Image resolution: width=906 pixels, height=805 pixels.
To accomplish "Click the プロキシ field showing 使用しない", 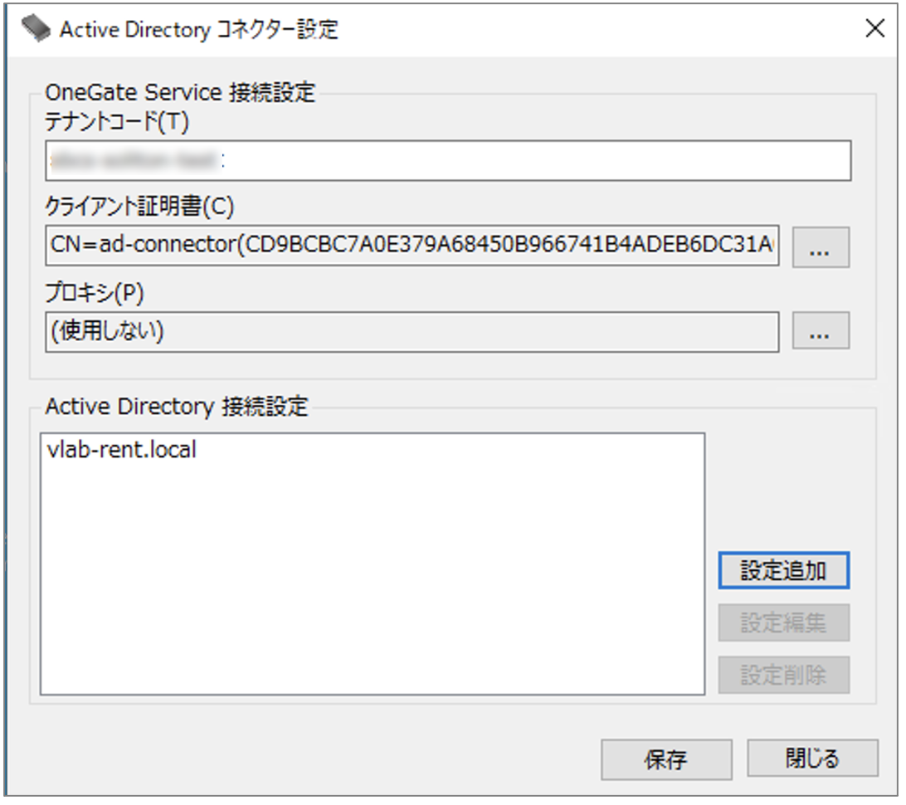I will click(x=412, y=331).
